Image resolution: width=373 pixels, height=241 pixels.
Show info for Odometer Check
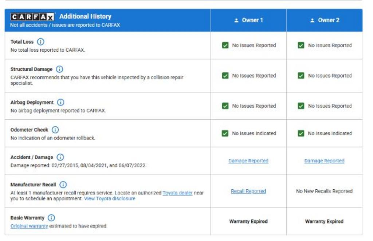pos(55,130)
